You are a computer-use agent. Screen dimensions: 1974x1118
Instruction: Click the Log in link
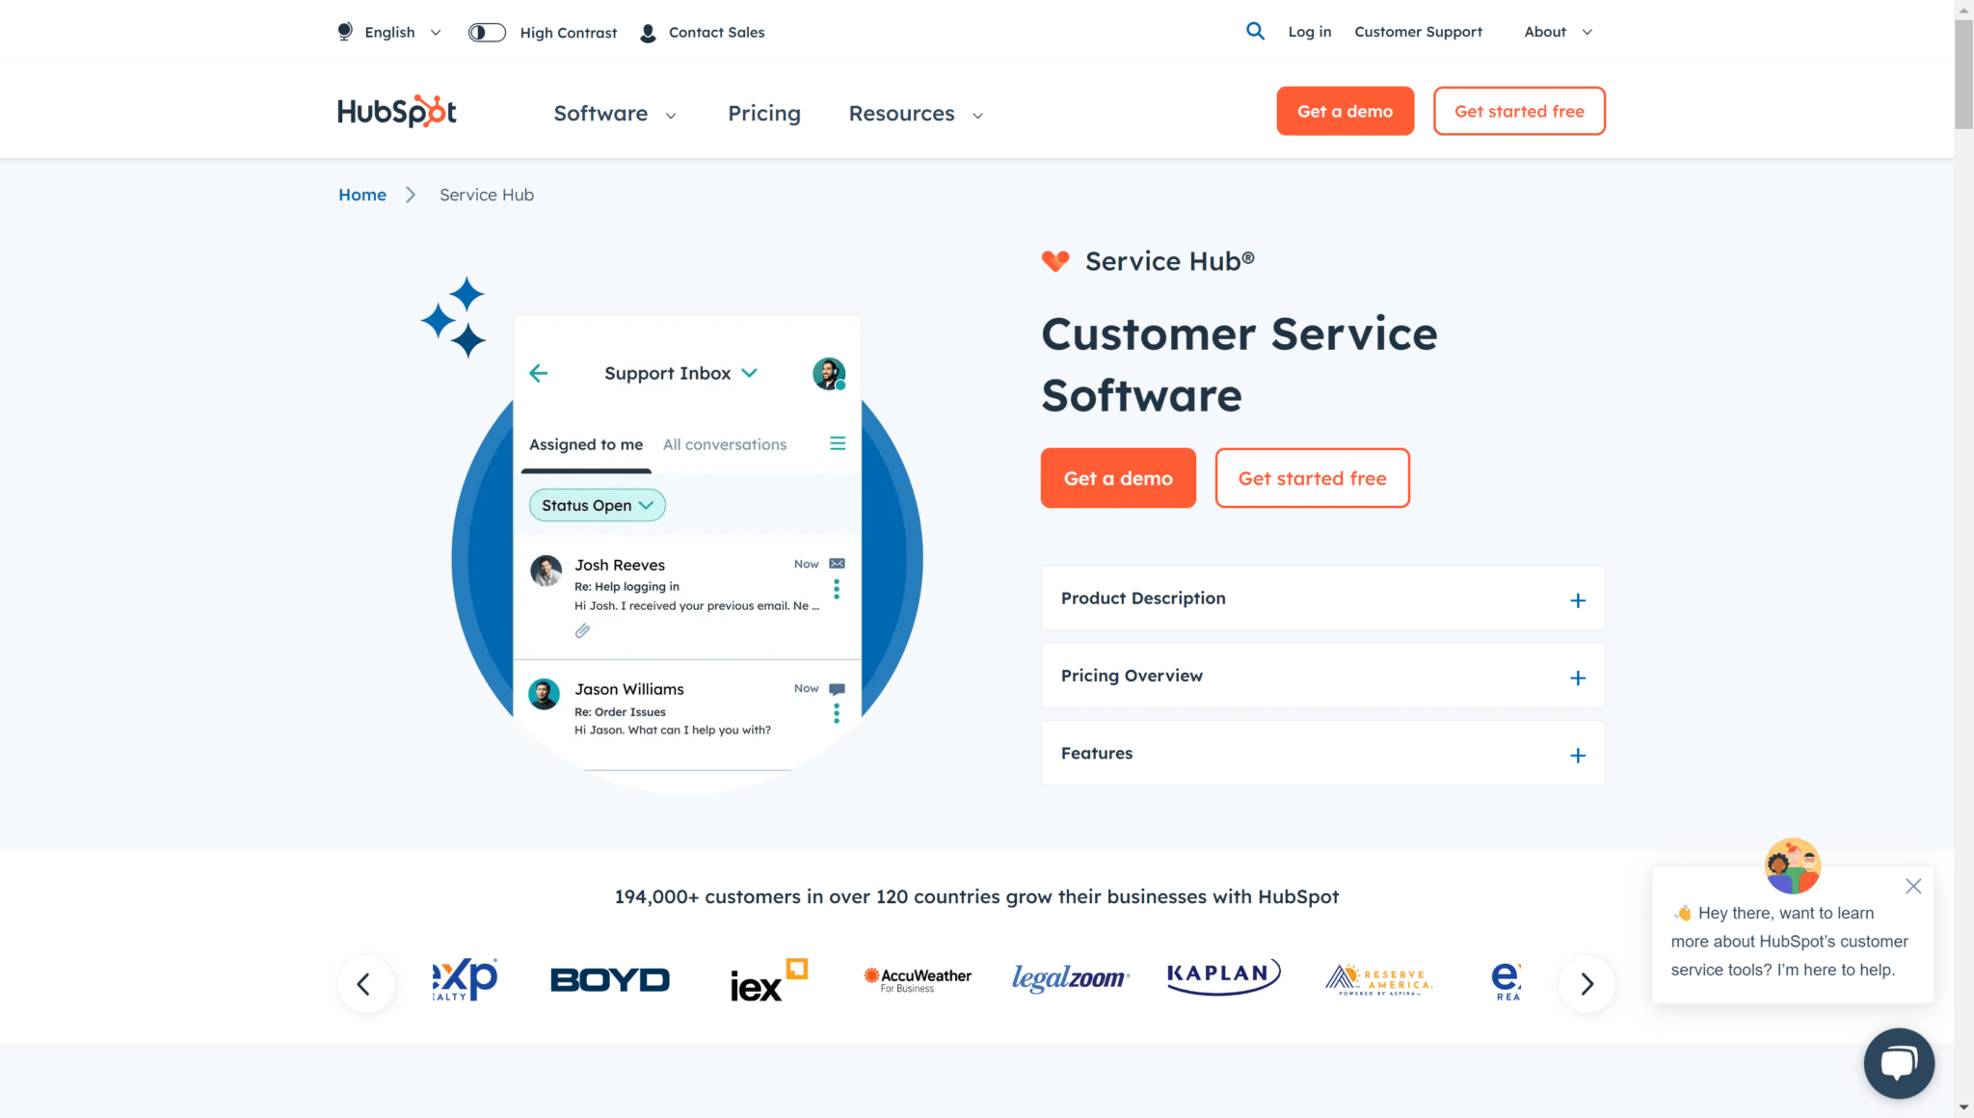(1309, 32)
